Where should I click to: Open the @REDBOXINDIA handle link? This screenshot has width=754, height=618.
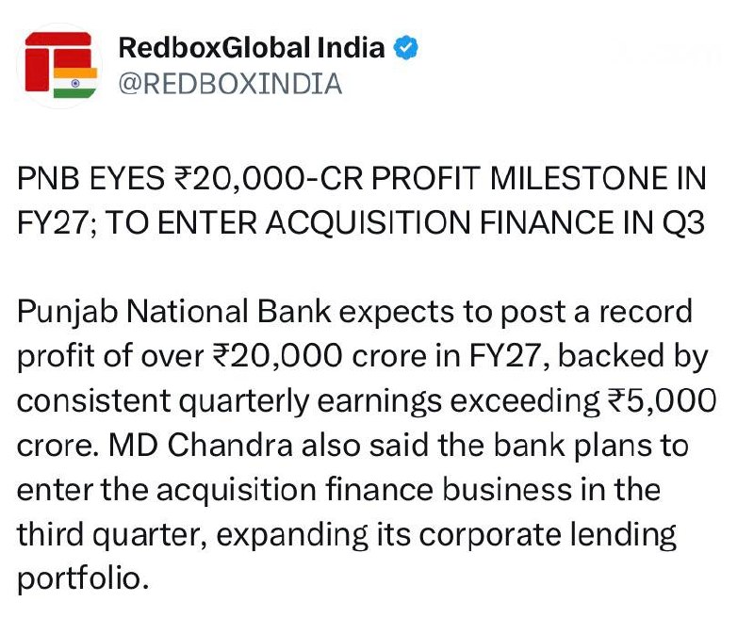(230, 84)
